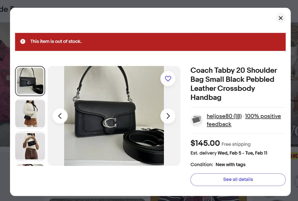The image size is (298, 201).
Task: Click the out-of-stock alert exclamation icon
Action: pos(23,41)
